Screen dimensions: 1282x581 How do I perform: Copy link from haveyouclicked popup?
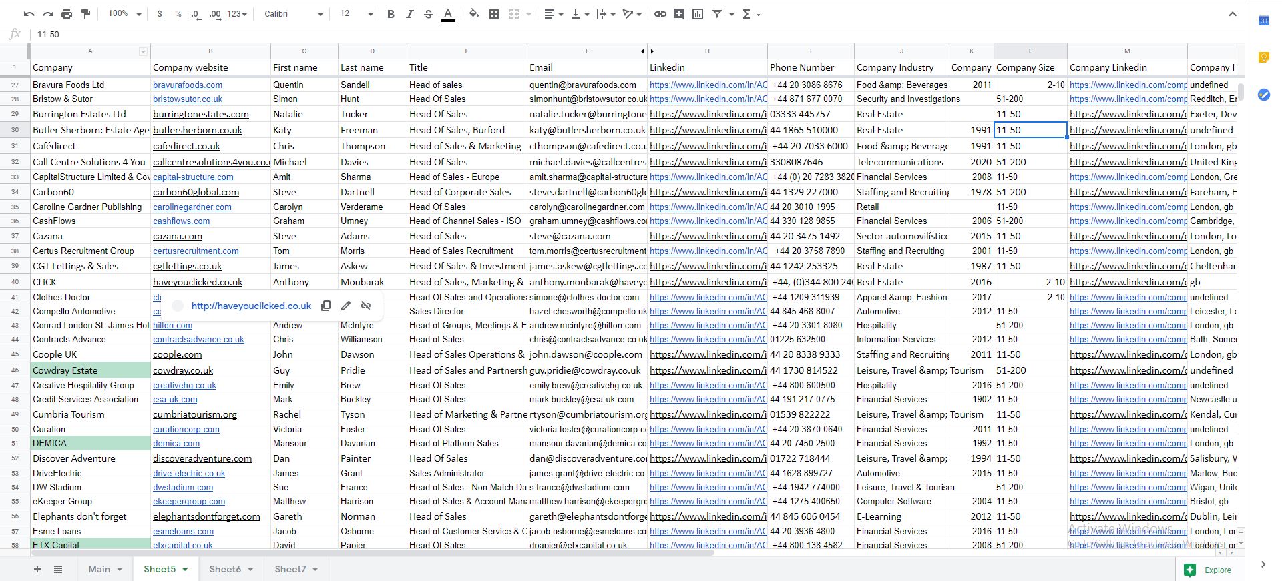[x=326, y=306]
